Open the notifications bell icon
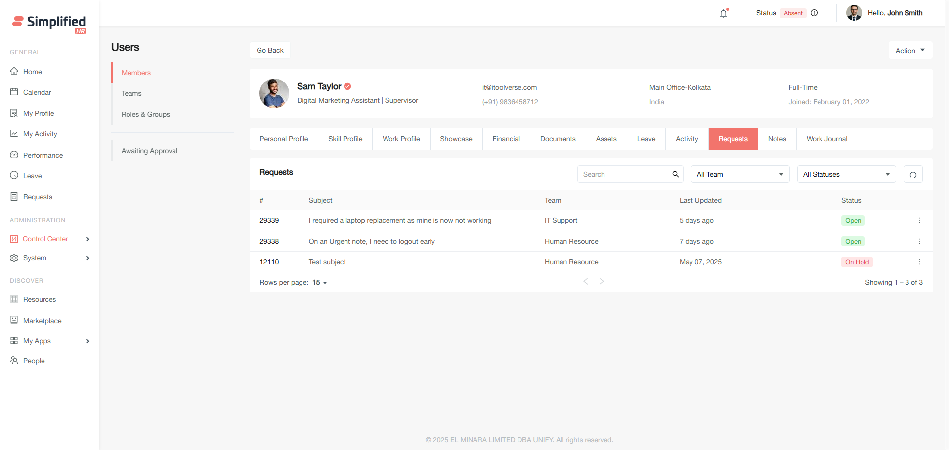 (x=724, y=13)
